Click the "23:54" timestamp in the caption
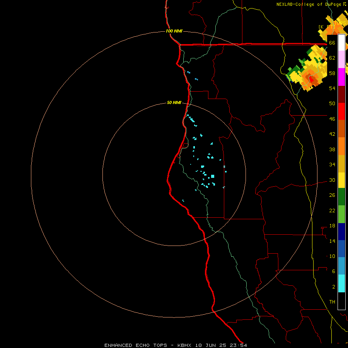The width and height of the screenshot is (348, 348). (x=239, y=345)
